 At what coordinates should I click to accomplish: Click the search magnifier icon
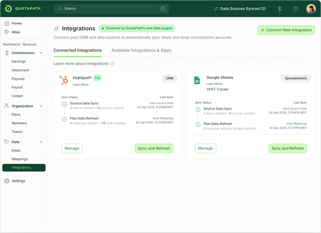60,9
